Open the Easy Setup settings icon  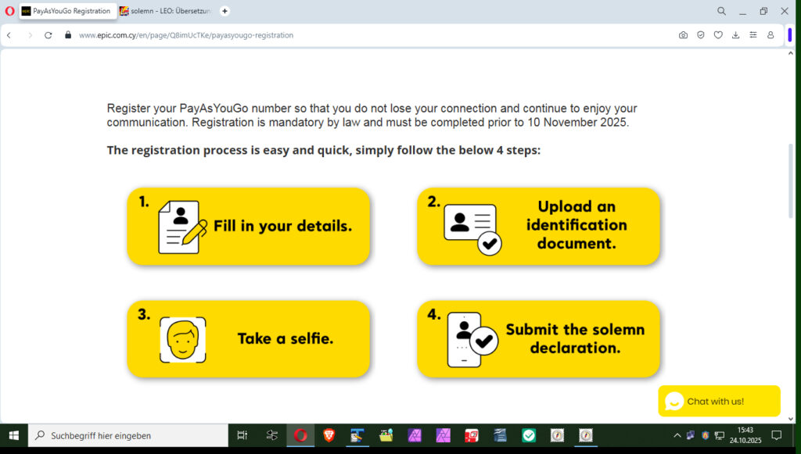(753, 35)
